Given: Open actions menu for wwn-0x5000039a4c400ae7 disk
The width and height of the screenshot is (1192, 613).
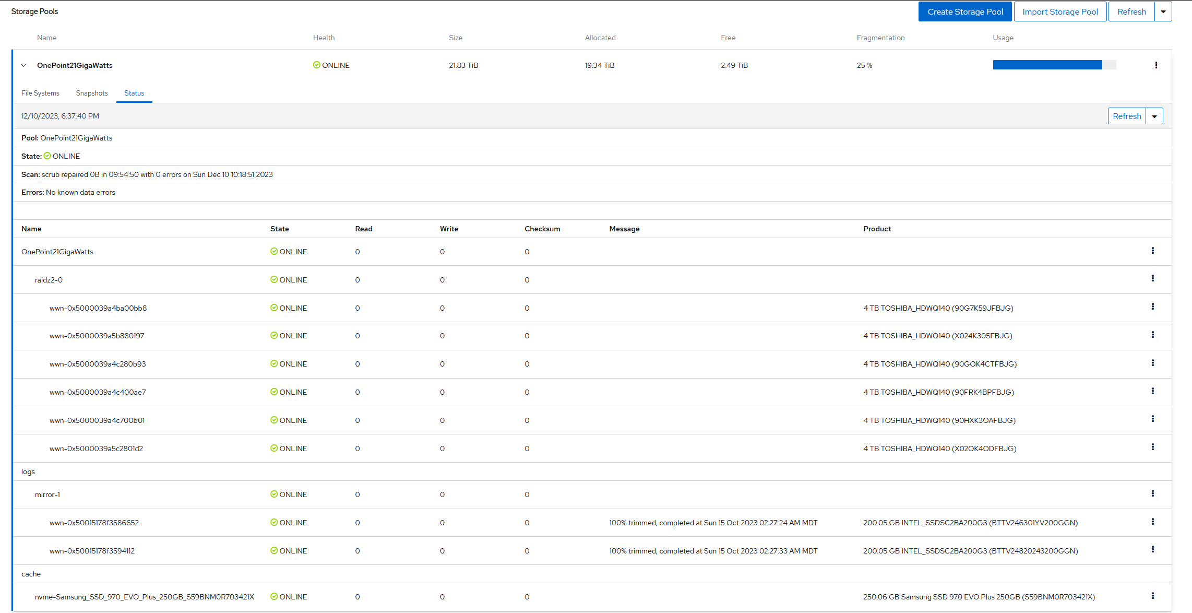Looking at the screenshot, I should (1152, 392).
